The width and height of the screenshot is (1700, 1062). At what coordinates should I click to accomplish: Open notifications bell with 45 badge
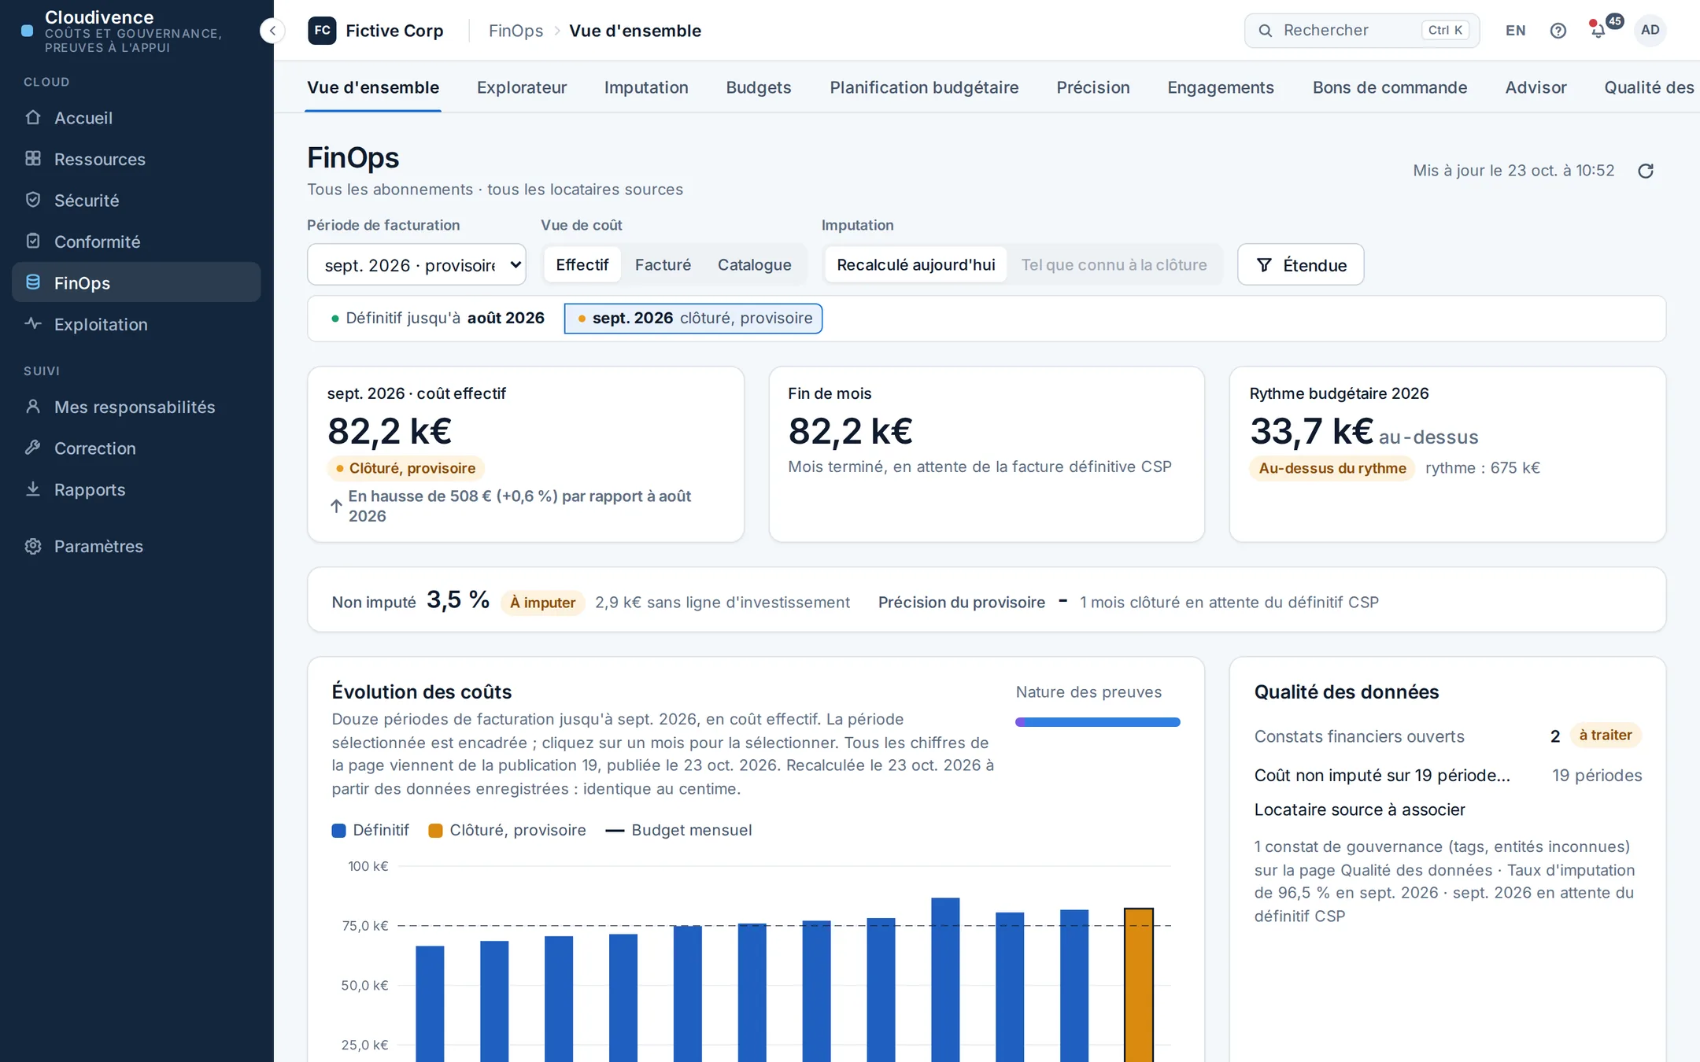[1599, 31]
